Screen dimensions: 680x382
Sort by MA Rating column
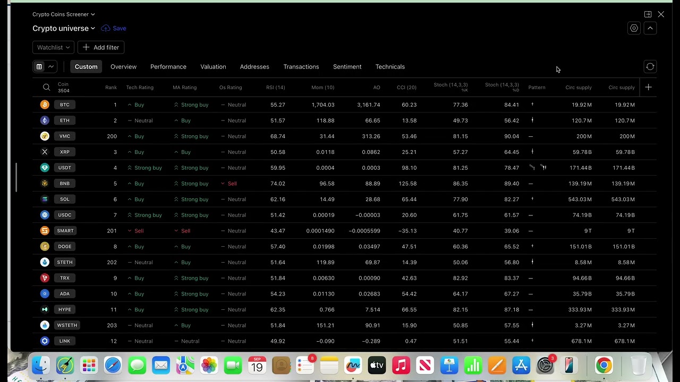point(184,88)
